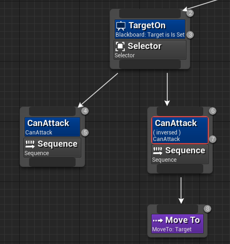Click Sequence icon under non-inversed CanAttack
Image resolution: width=230 pixels, height=244 pixels.
[x=30, y=144]
